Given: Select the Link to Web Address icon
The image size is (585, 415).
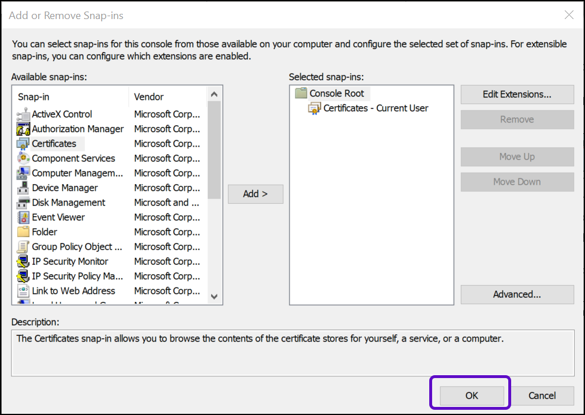Looking at the screenshot, I should pos(23,291).
